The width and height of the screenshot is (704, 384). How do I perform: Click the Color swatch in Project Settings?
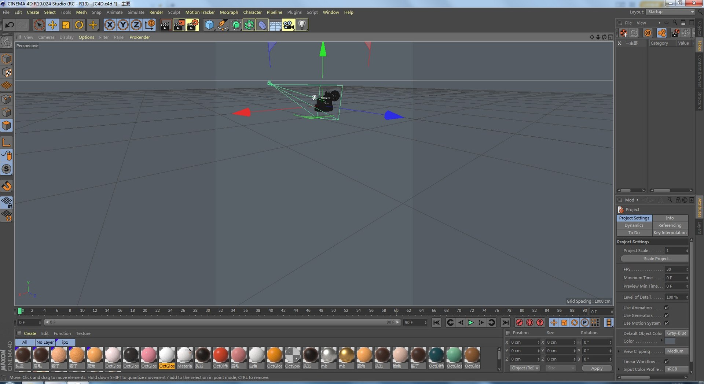click(x=670, y=341)
